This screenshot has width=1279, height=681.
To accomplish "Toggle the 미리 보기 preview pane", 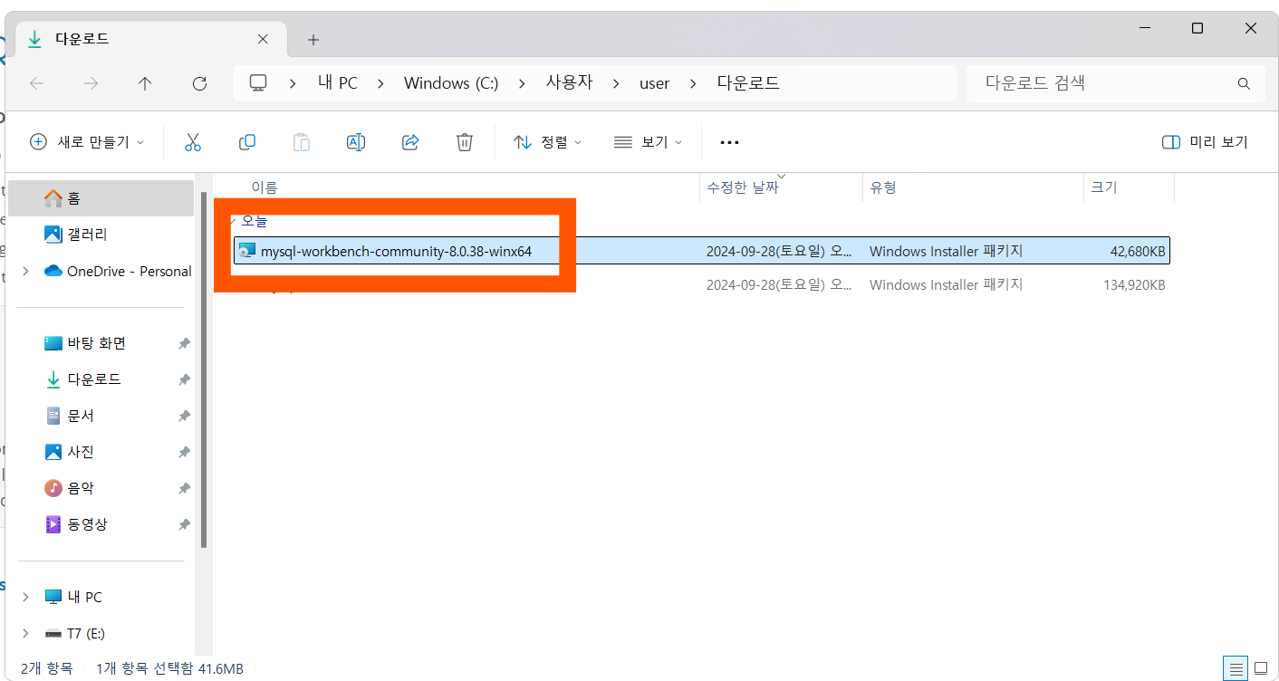I will pos(1205,142).
